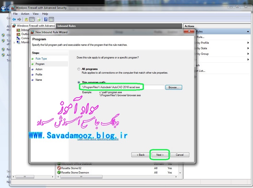This screenshot has width=253, height=188.
Task: Select the This program path radio button
Action: [x=79, y=83]
